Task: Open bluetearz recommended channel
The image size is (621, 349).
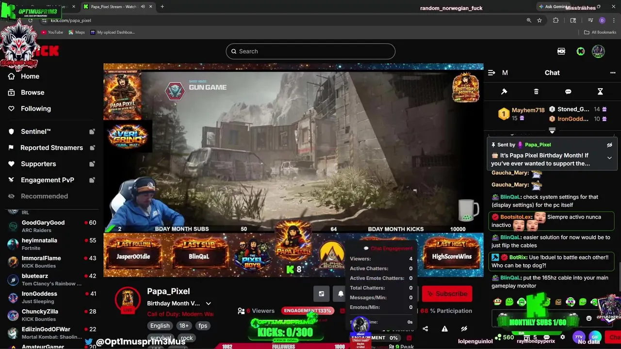Action: 52,279
